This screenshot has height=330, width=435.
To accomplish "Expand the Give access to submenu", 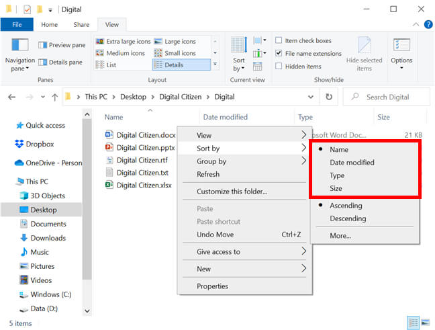I will [x=244, y=251].
